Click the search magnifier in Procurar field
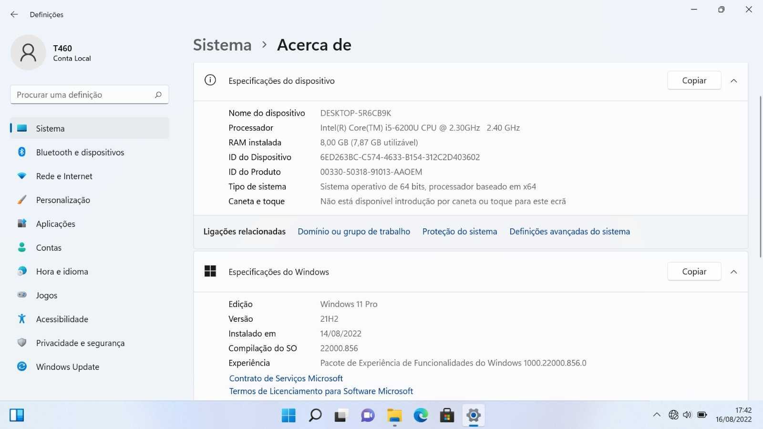Screen dimensions: 763x429 coord(158,94)
